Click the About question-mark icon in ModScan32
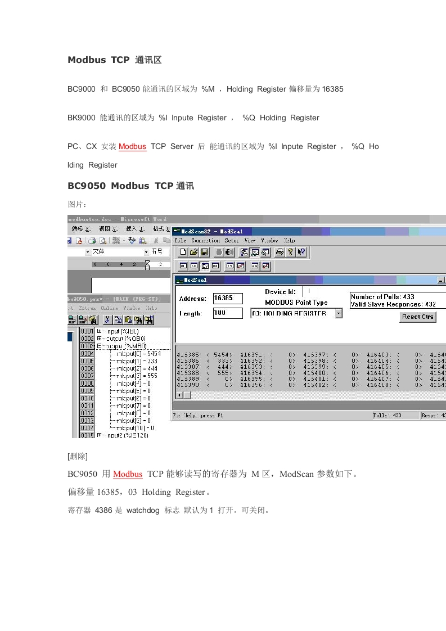Viewport: 446px width, 631px height. 290,253
